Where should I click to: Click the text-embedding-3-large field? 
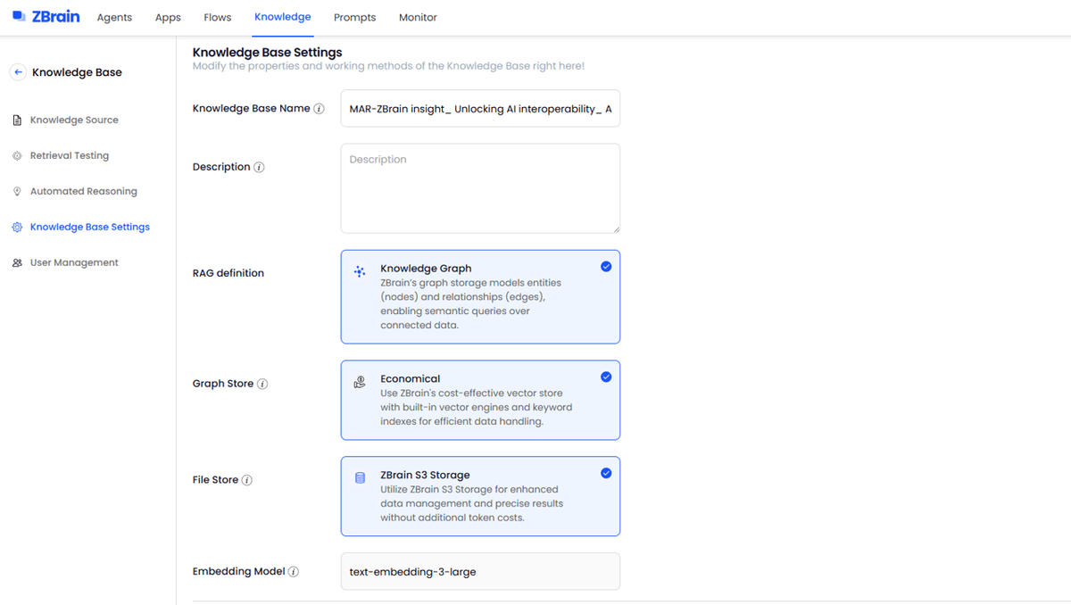click(480, 572)
